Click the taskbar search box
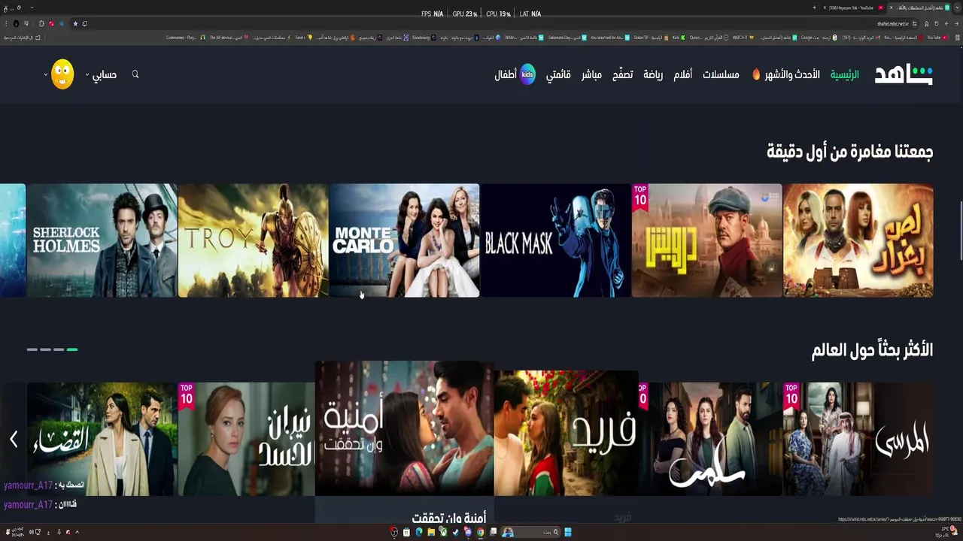The width and height of the screenshot is (963, 541). pyautogui.click(x=530, y=532)
